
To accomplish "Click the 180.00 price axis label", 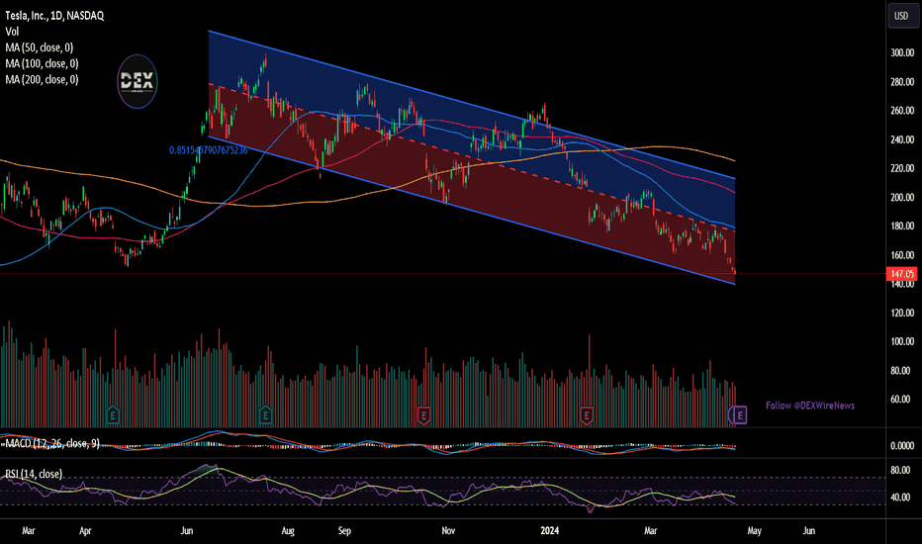I will 902,226.
